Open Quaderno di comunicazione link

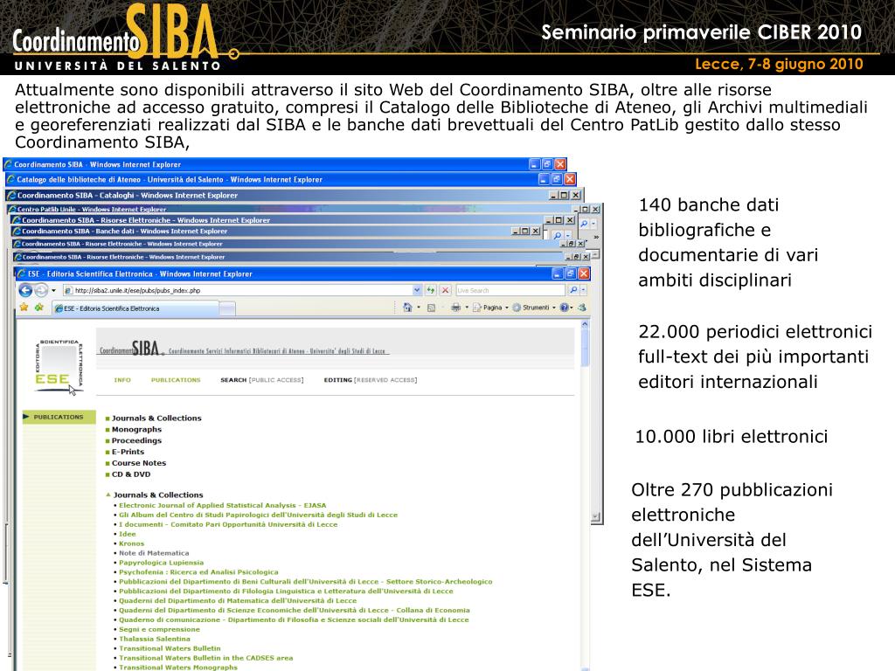pos(294,619)
